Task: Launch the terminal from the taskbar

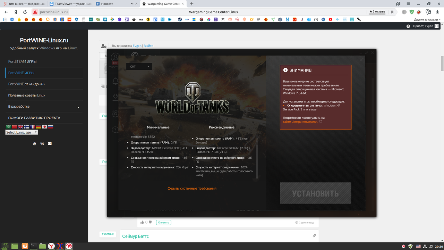Action: [34, 246]
